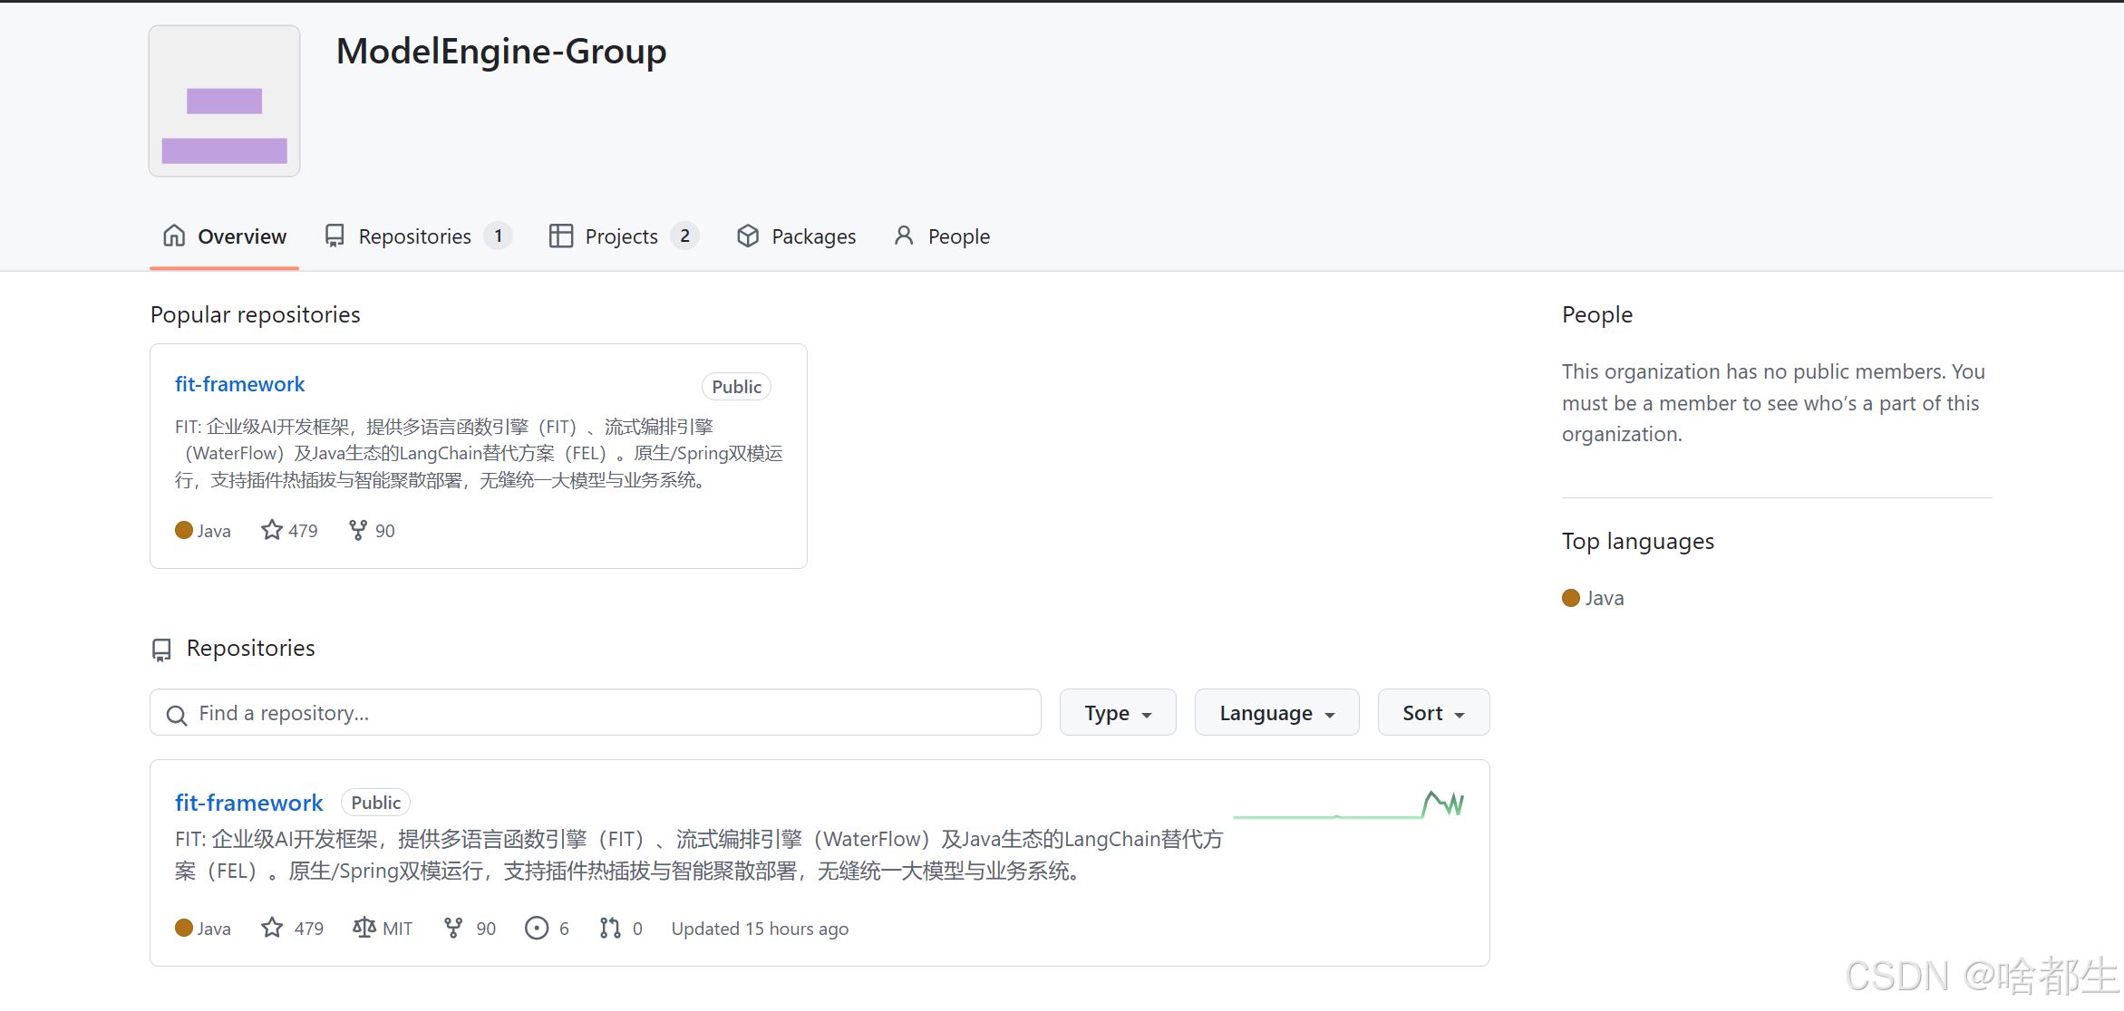Viewport: 2124px width, 1011px height.
Task: Open the Overview tab
Action: (x=224, y=236)
